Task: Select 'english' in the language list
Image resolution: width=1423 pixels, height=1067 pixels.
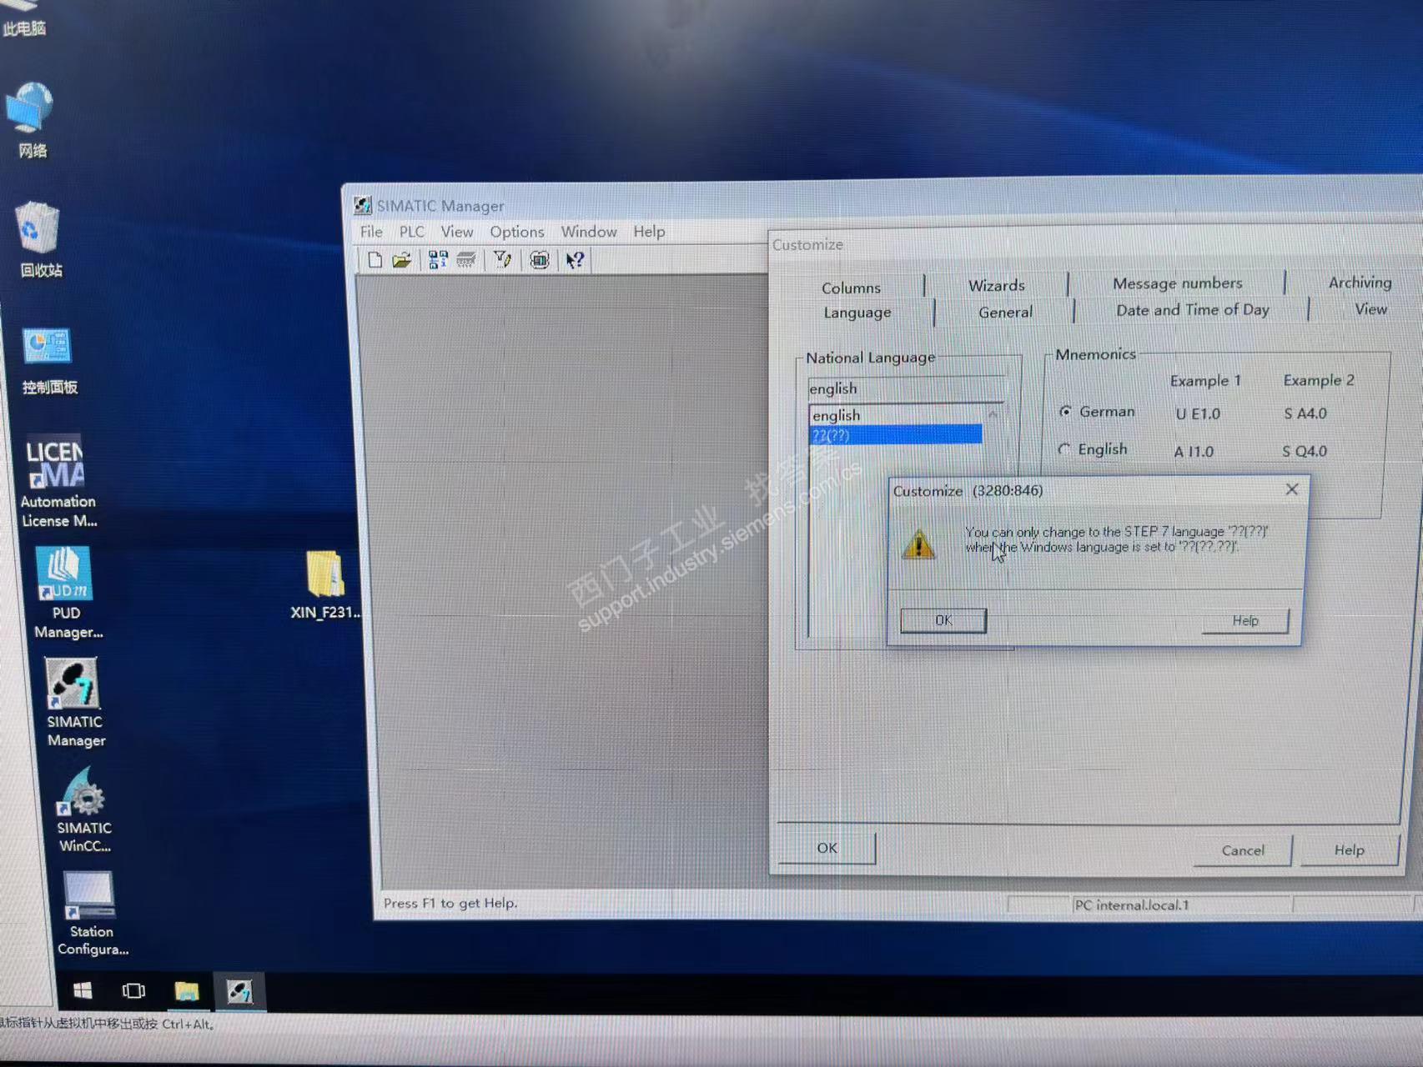Action: [896, 415]
